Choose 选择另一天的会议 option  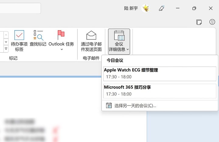[135, 106]
